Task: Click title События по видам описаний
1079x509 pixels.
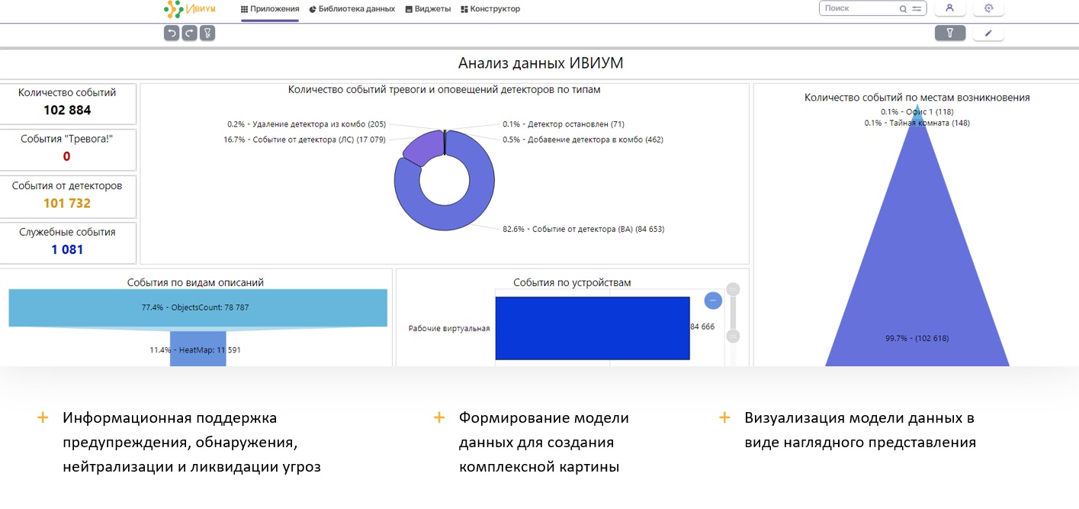Action: point(195,282)
